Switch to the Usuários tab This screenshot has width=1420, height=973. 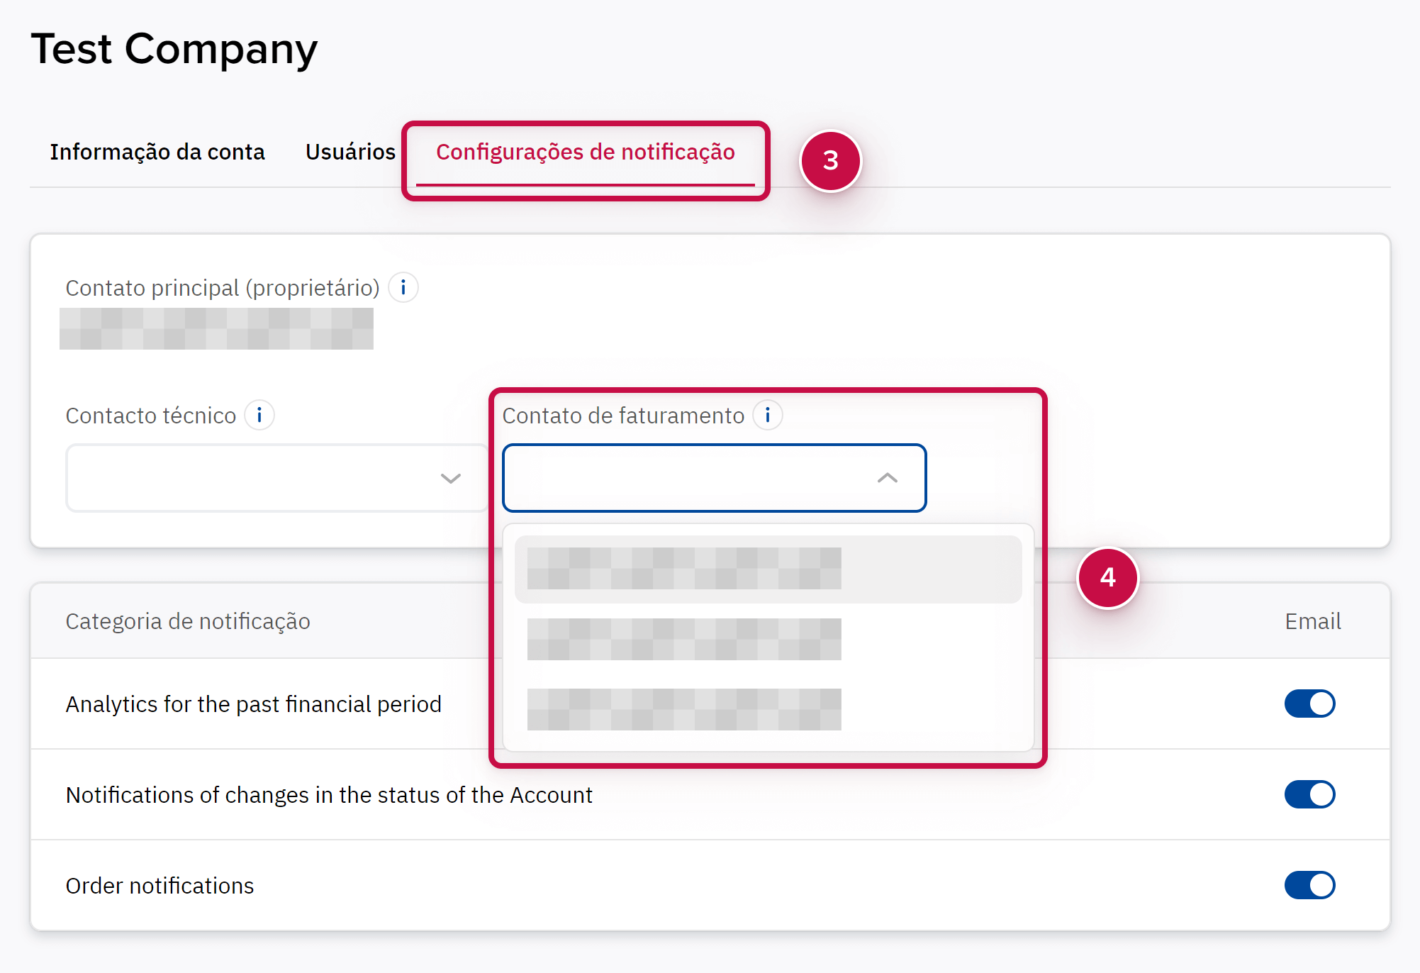(x=350, y=152)
